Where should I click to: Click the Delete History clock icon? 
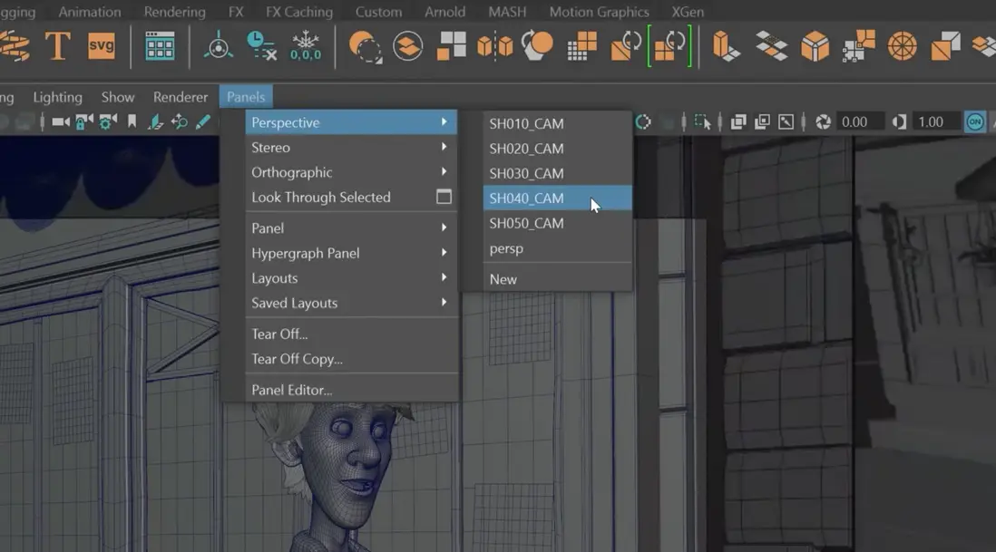click(261, 45)
